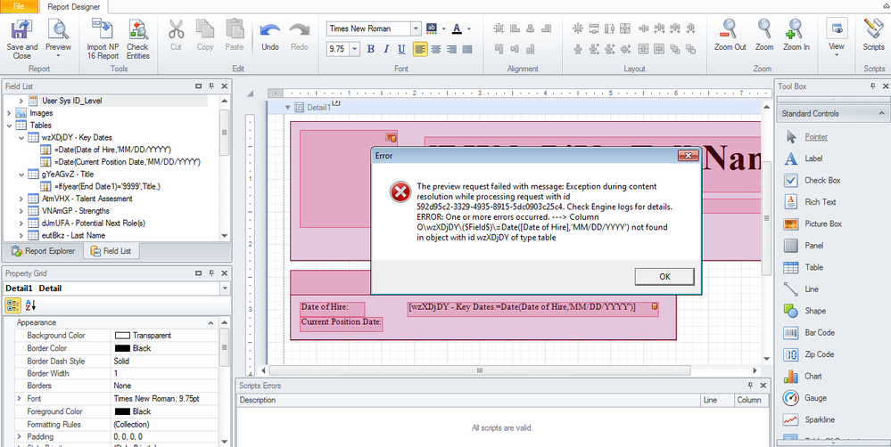Viewport: 891px width, 447px height.
Task: Click the Save and Close icon
Action: 21,30
